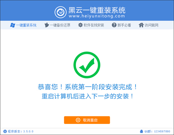The height and width of the screenshot is (135, 174).
Task: Cancel restart with the 取消重启 button
Action: pos(87,120)
